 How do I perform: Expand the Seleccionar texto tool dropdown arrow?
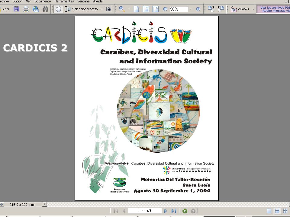pos(102,9)
